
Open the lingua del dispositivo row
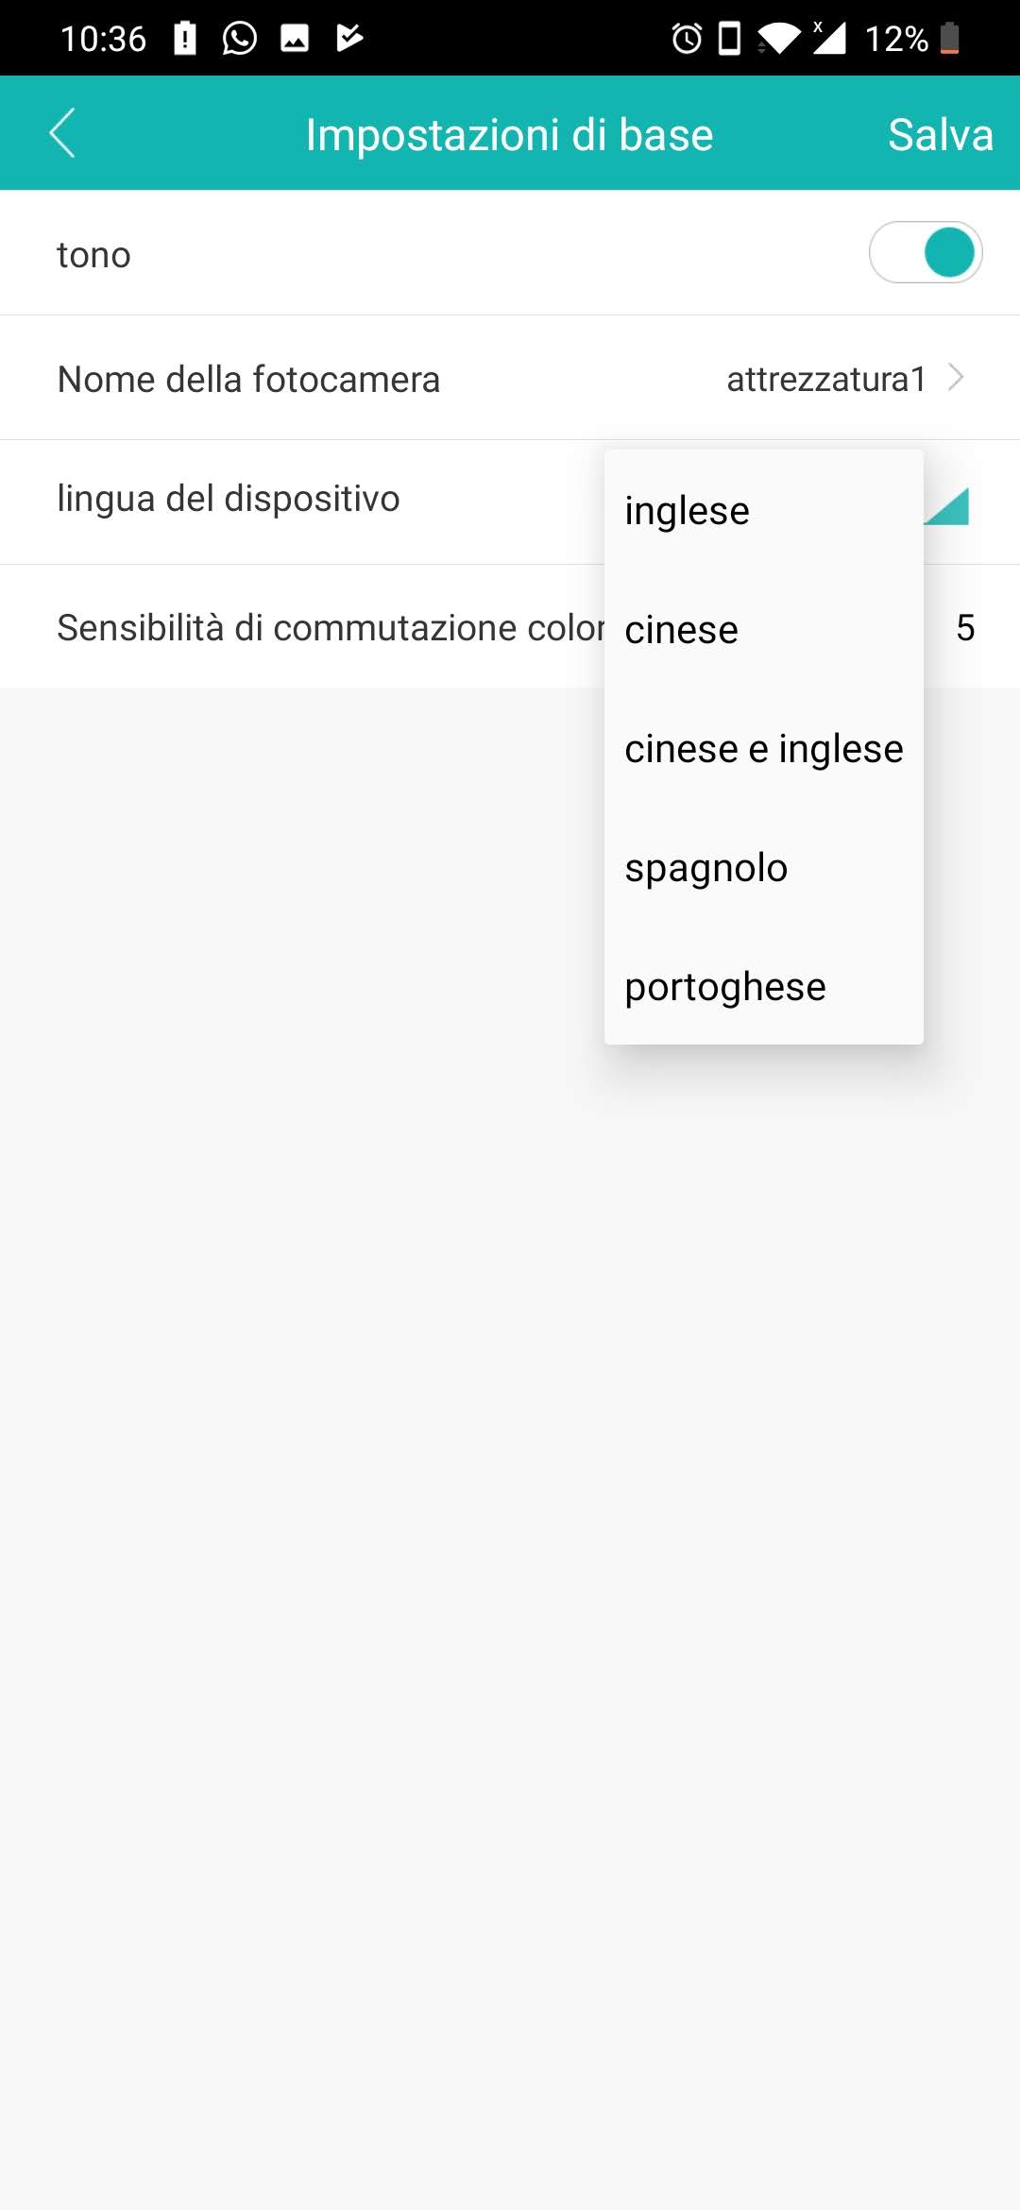point(229,499)
